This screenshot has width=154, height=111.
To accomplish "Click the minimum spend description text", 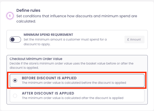I will click(65, 42).
